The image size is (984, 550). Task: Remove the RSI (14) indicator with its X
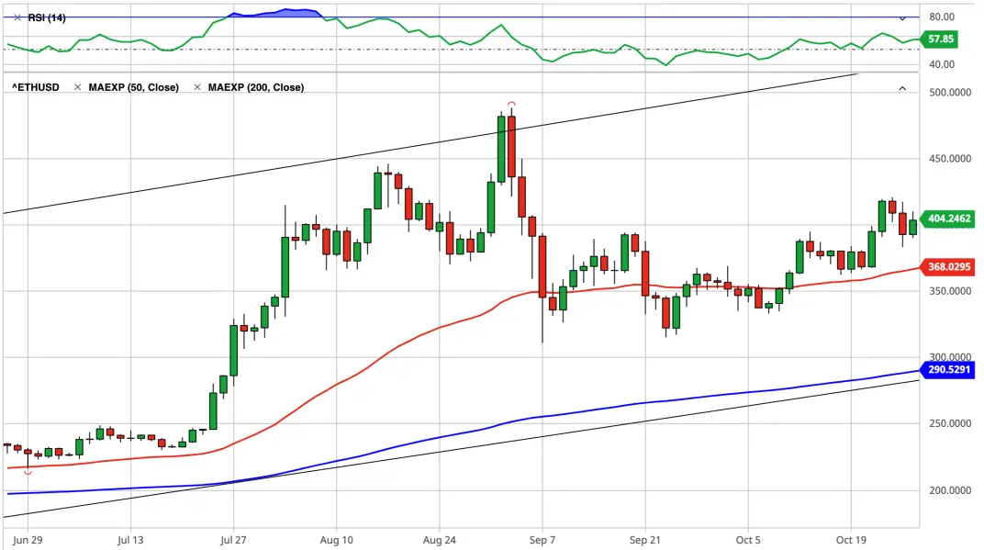pyautogui.click(x=17, y=17)
